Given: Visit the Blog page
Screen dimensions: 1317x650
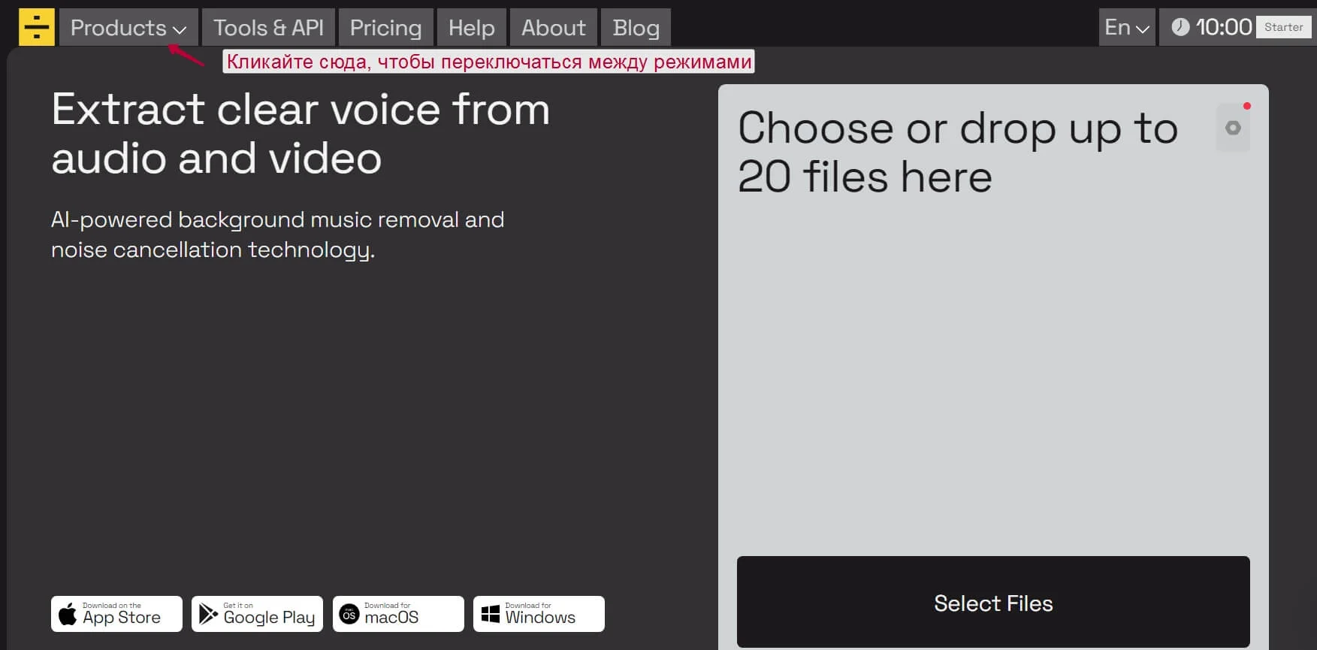Looking at the screenshot, I should [x=636, y=28].
